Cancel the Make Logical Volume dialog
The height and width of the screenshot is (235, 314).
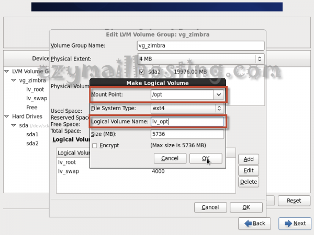click(x=170, y=158)
